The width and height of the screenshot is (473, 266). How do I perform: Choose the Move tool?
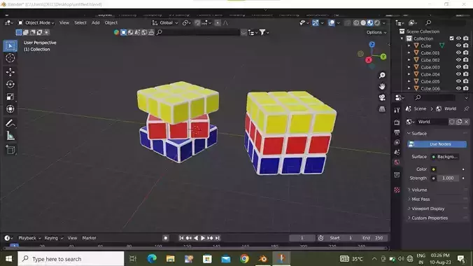10,72
